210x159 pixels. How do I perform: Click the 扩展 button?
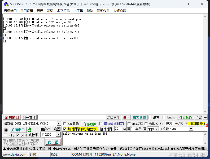[x=198, y=118]
